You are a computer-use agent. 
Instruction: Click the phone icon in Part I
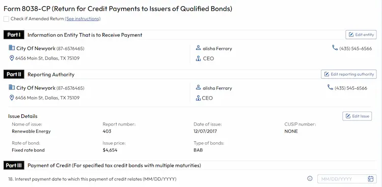[335, 48]
